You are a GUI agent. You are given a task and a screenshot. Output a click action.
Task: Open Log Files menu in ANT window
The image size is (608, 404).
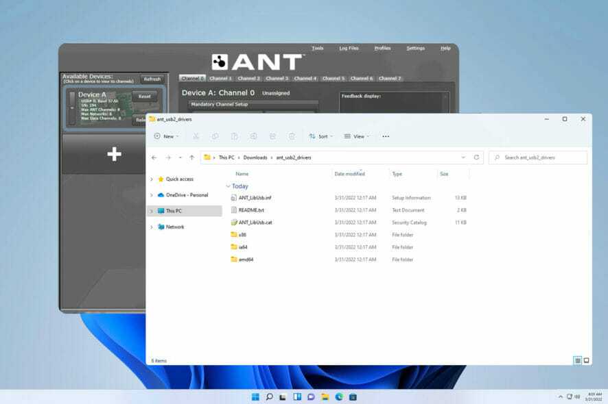[349, 49]
